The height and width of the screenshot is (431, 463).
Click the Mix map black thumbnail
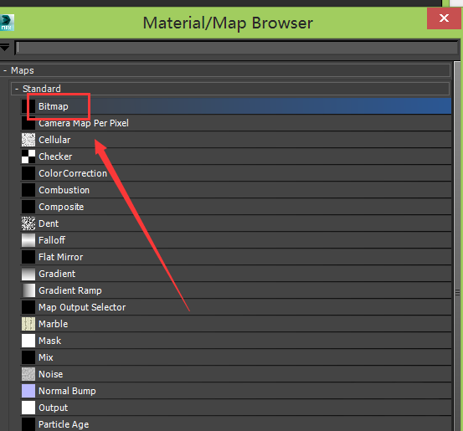28,357
